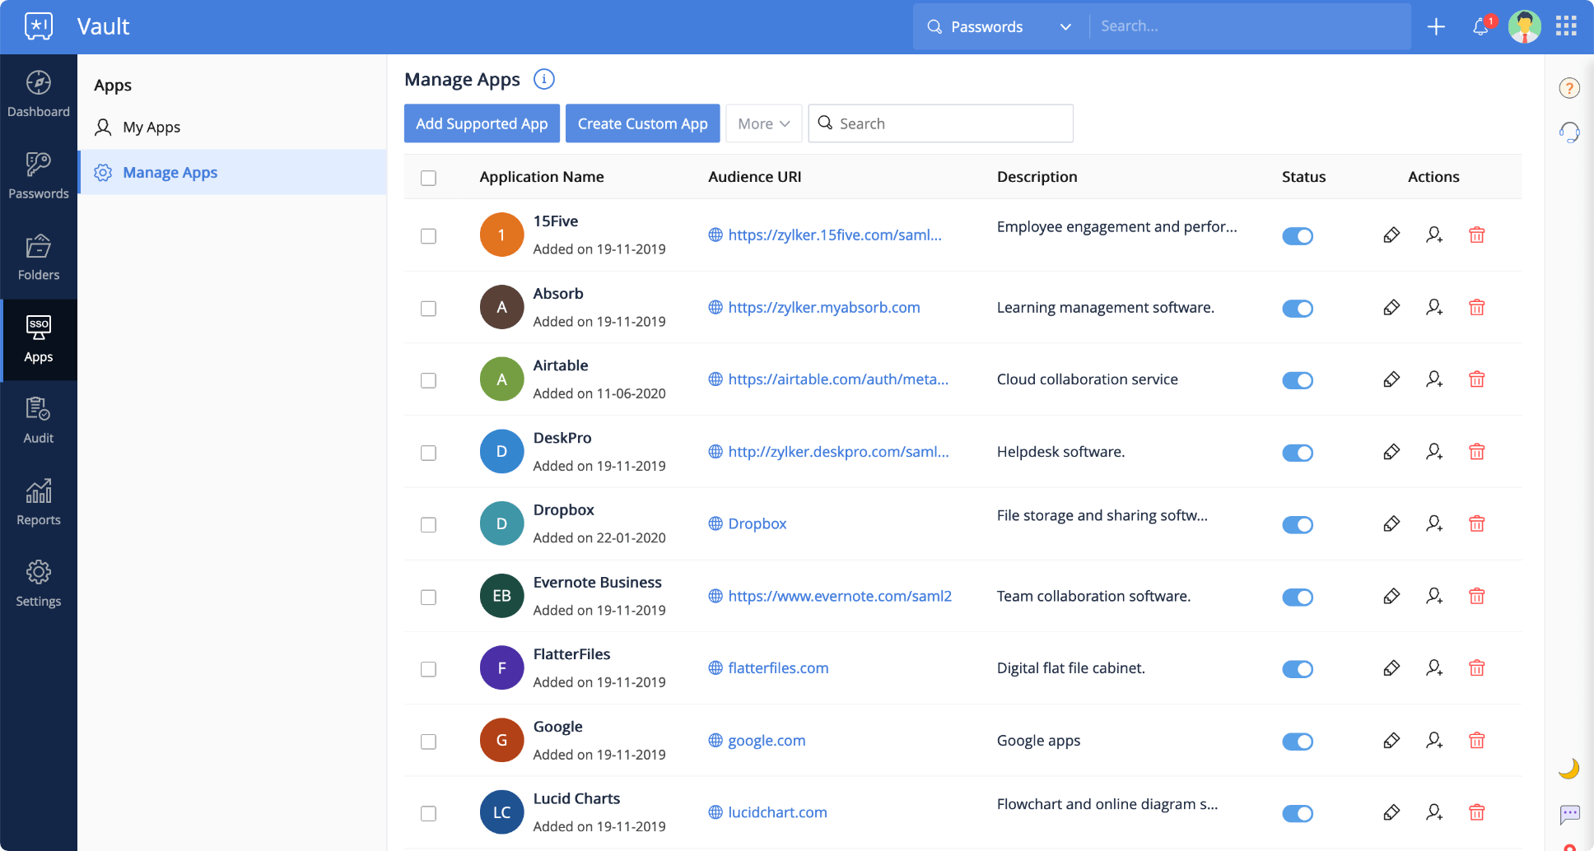Delete the 15Five app
Viewport: 1594px width, 851px height.
tap(1477, 235)
